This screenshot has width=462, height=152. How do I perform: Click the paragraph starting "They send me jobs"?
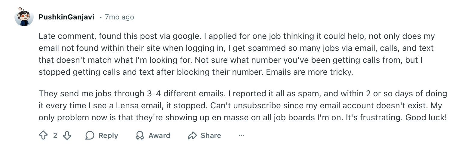[241, 105]
